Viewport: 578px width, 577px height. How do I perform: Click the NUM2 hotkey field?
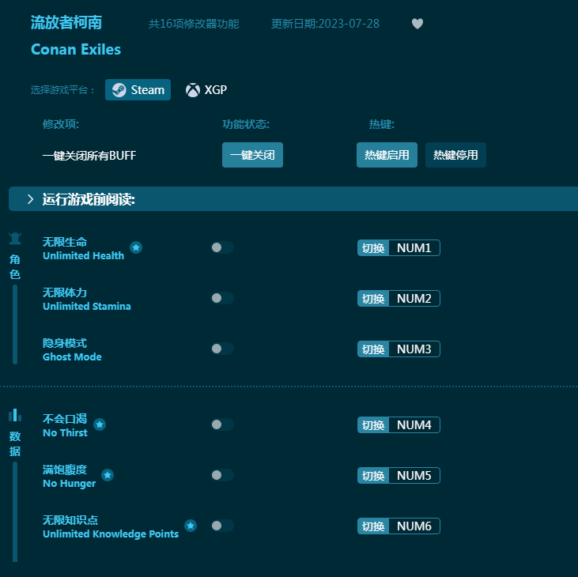[x=414, y=299]
